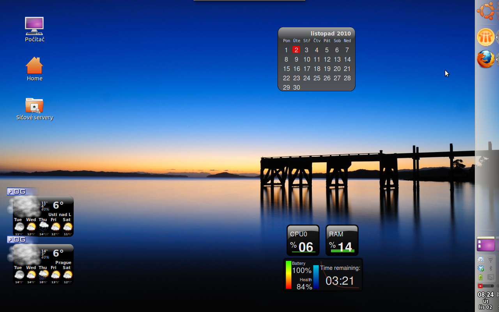The image size is (499, 312).
Task: Expand the arrow beside Firefox launcher
Action: 497,59
